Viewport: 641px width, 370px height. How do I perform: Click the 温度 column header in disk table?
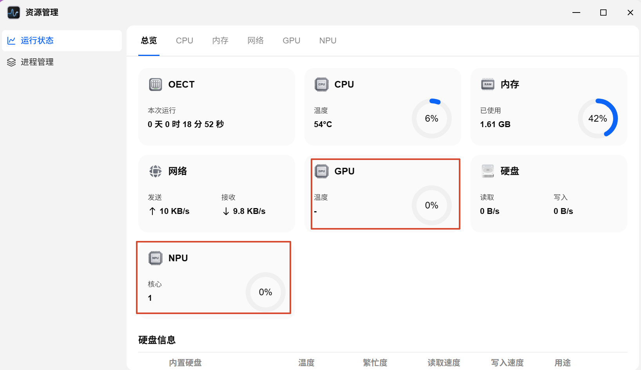pyautogui.click(x=306, y=363)
